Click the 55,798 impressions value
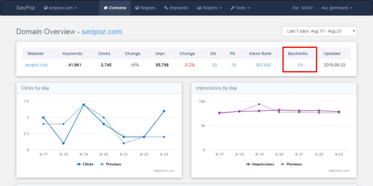The image size is (373, 186). [x=162, y=65]
